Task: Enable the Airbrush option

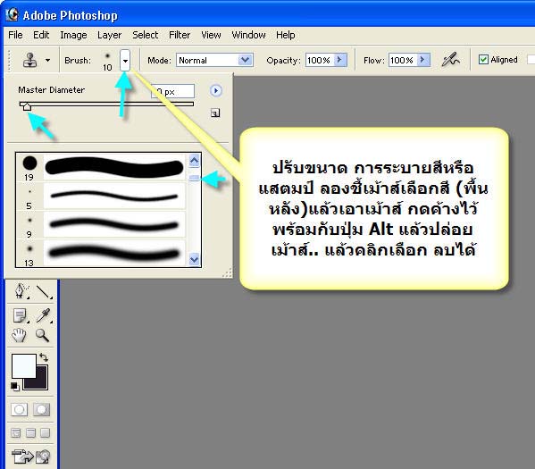Action: coord(451,60)
